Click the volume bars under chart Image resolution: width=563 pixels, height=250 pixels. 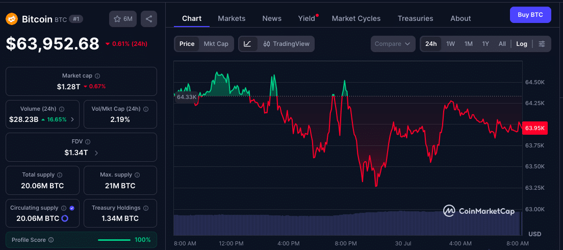click(348, 223)
